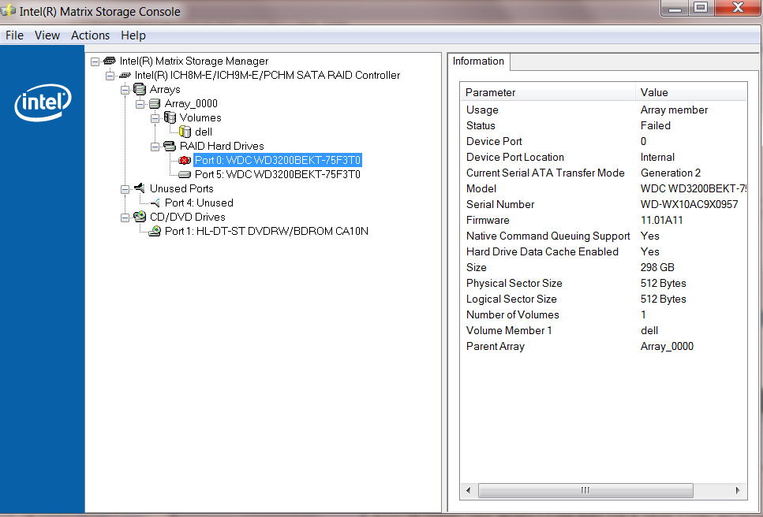Open the Actions menu

pos(90,35)
